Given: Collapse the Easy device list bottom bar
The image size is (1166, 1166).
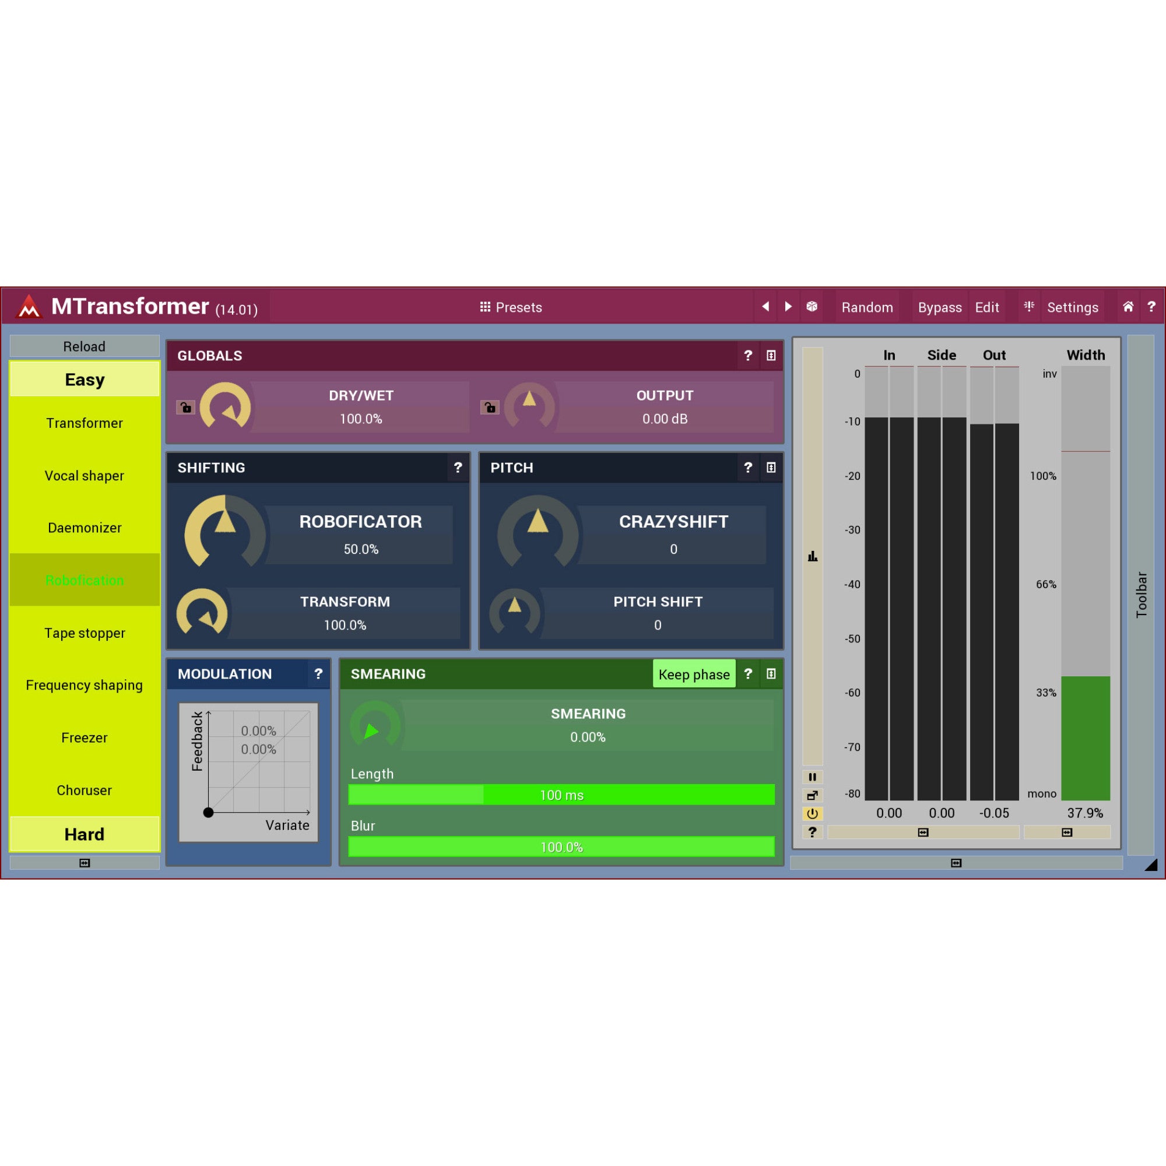Looking at the screenshot, I should tap(85, 863).
